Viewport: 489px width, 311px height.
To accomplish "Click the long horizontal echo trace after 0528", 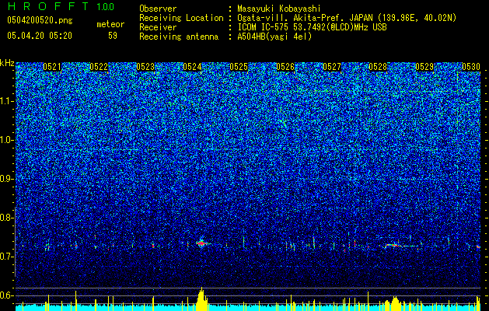I will [x=401, y=246].
